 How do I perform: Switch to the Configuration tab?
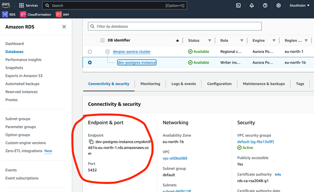click(219, 84)
